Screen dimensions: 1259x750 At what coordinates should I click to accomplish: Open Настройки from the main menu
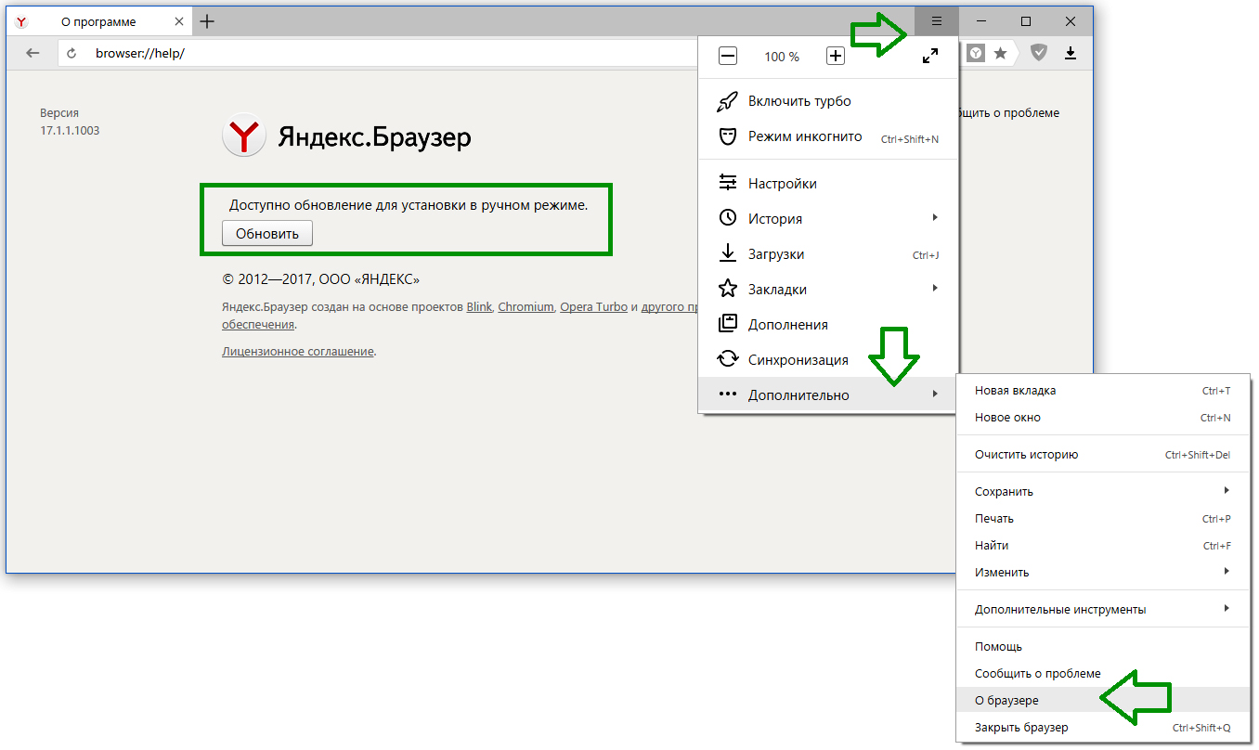tap(782, 184)
